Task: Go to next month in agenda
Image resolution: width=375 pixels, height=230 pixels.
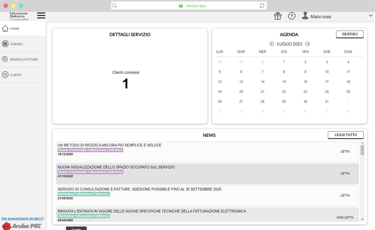Action: point(307,44)
